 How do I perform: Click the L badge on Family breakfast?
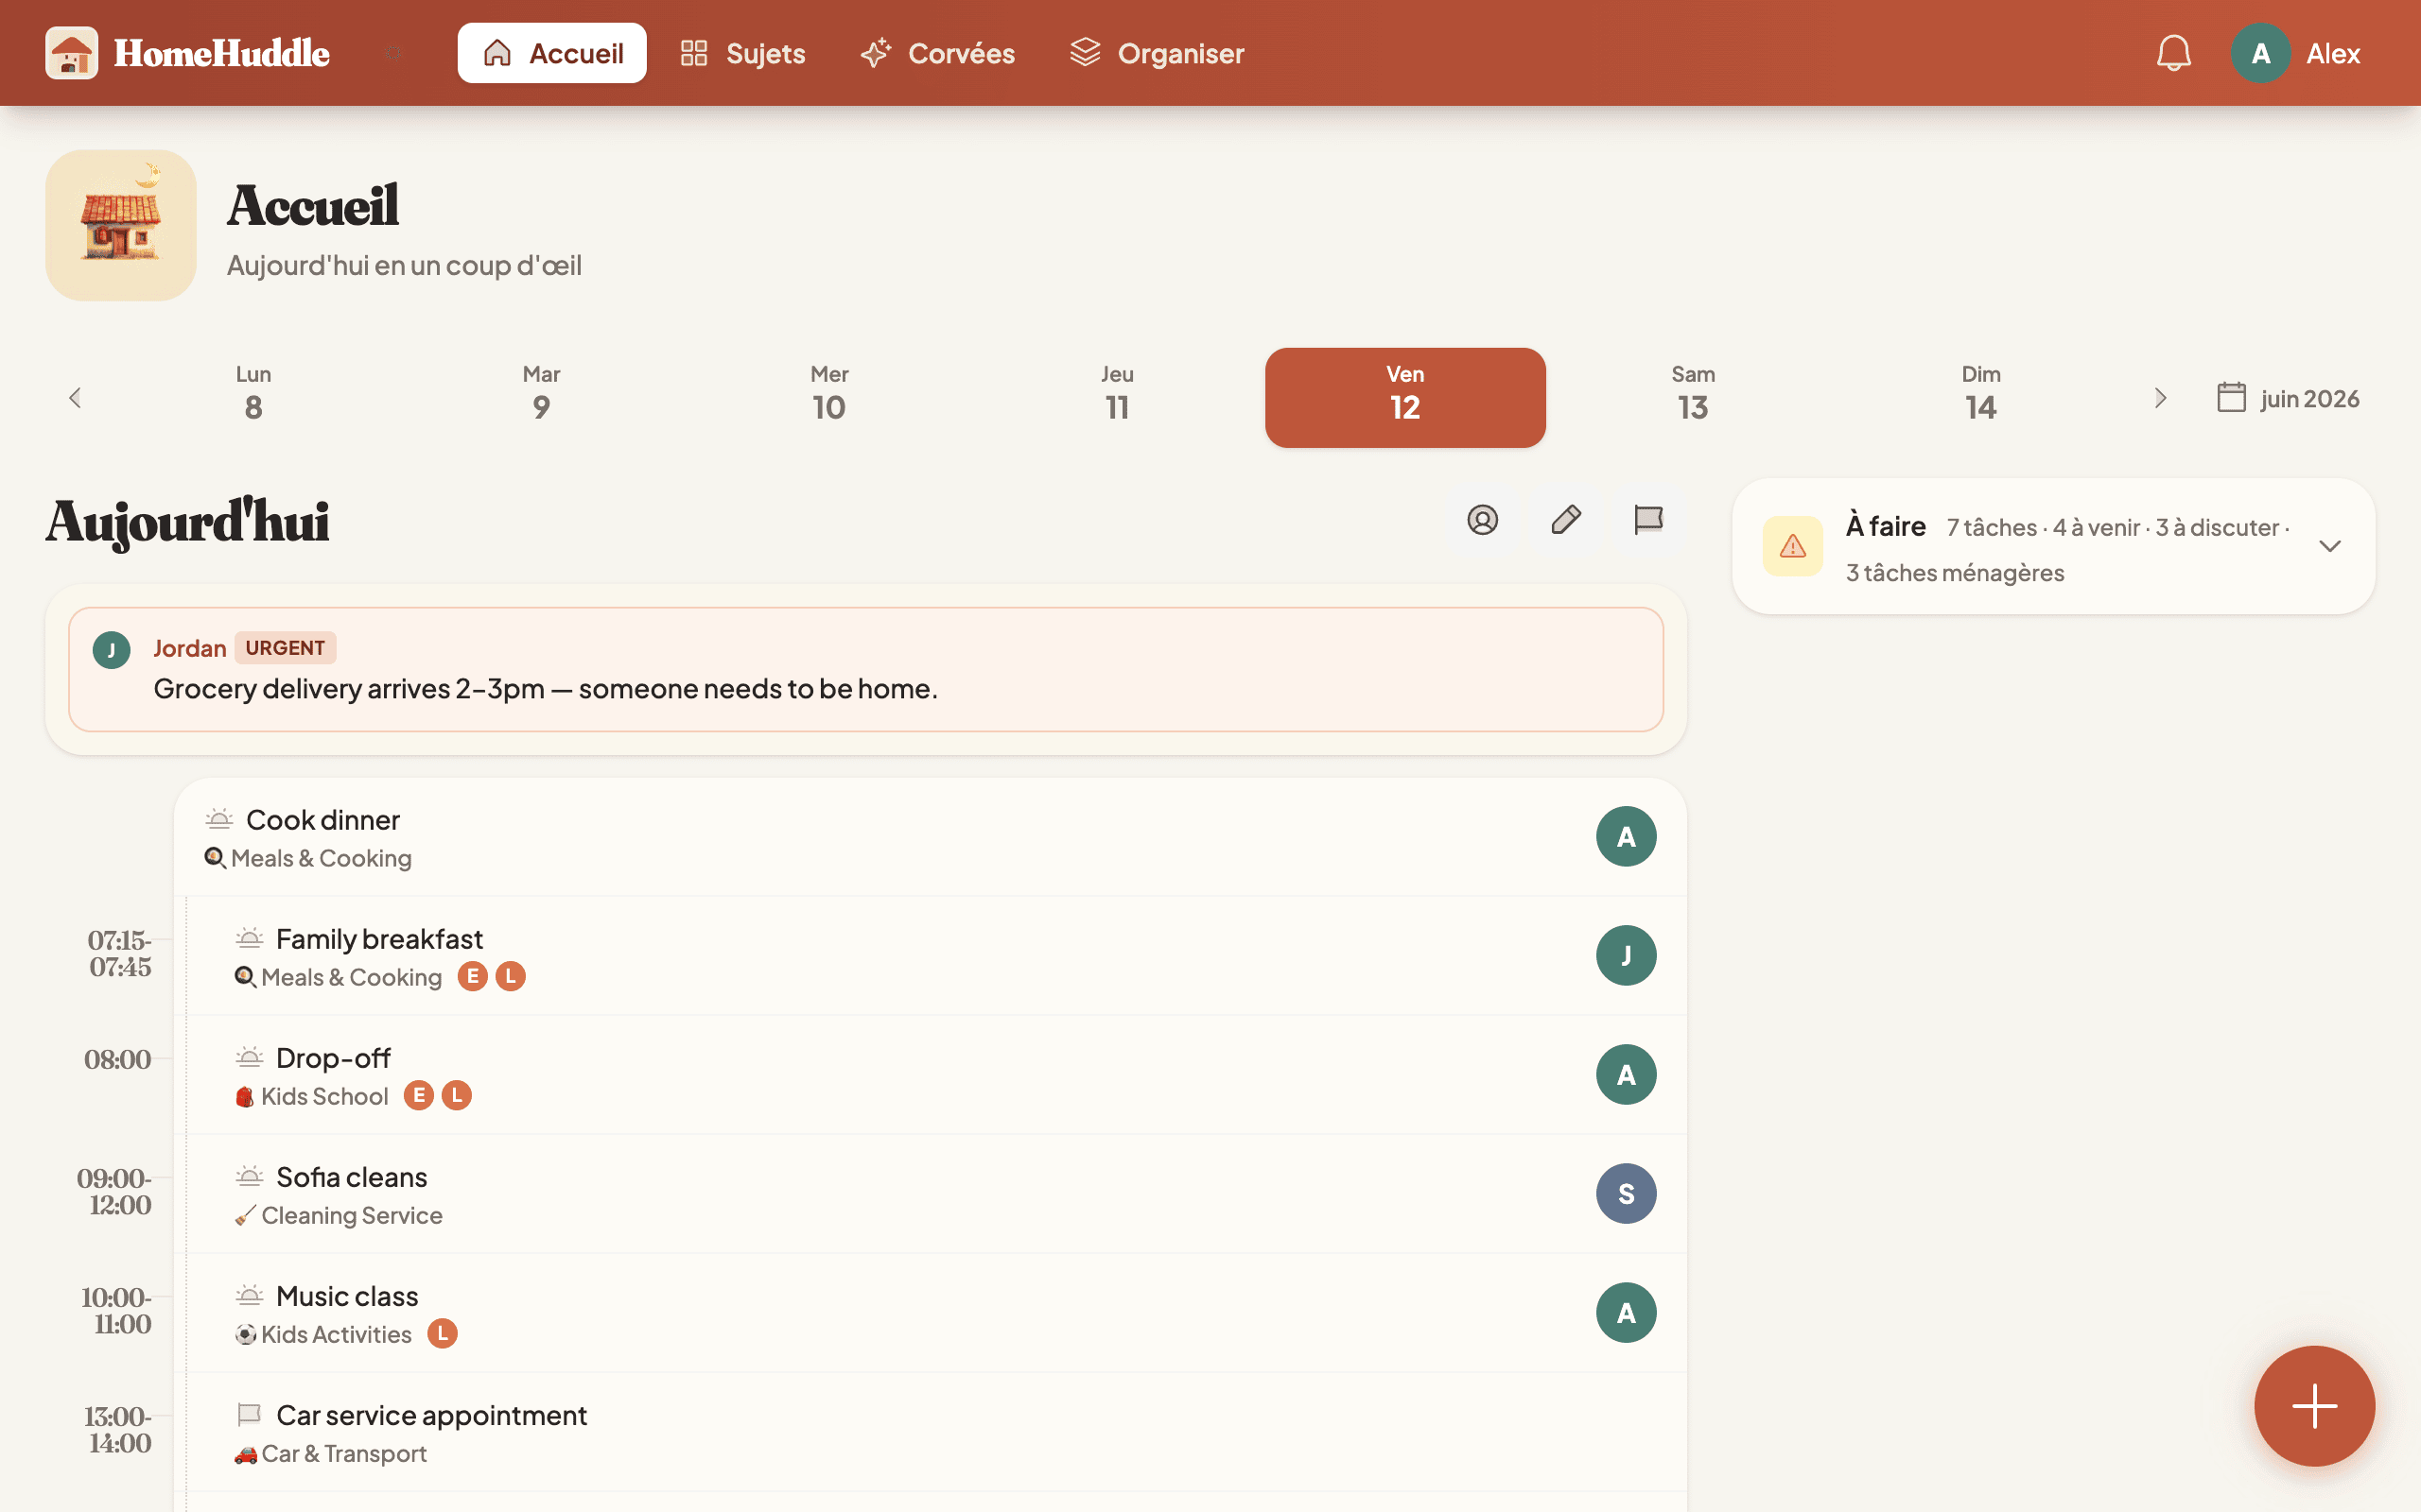click(511, 976)
